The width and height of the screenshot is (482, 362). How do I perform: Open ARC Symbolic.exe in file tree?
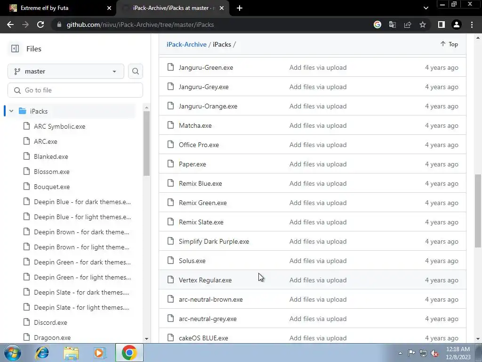coord(60,126)
